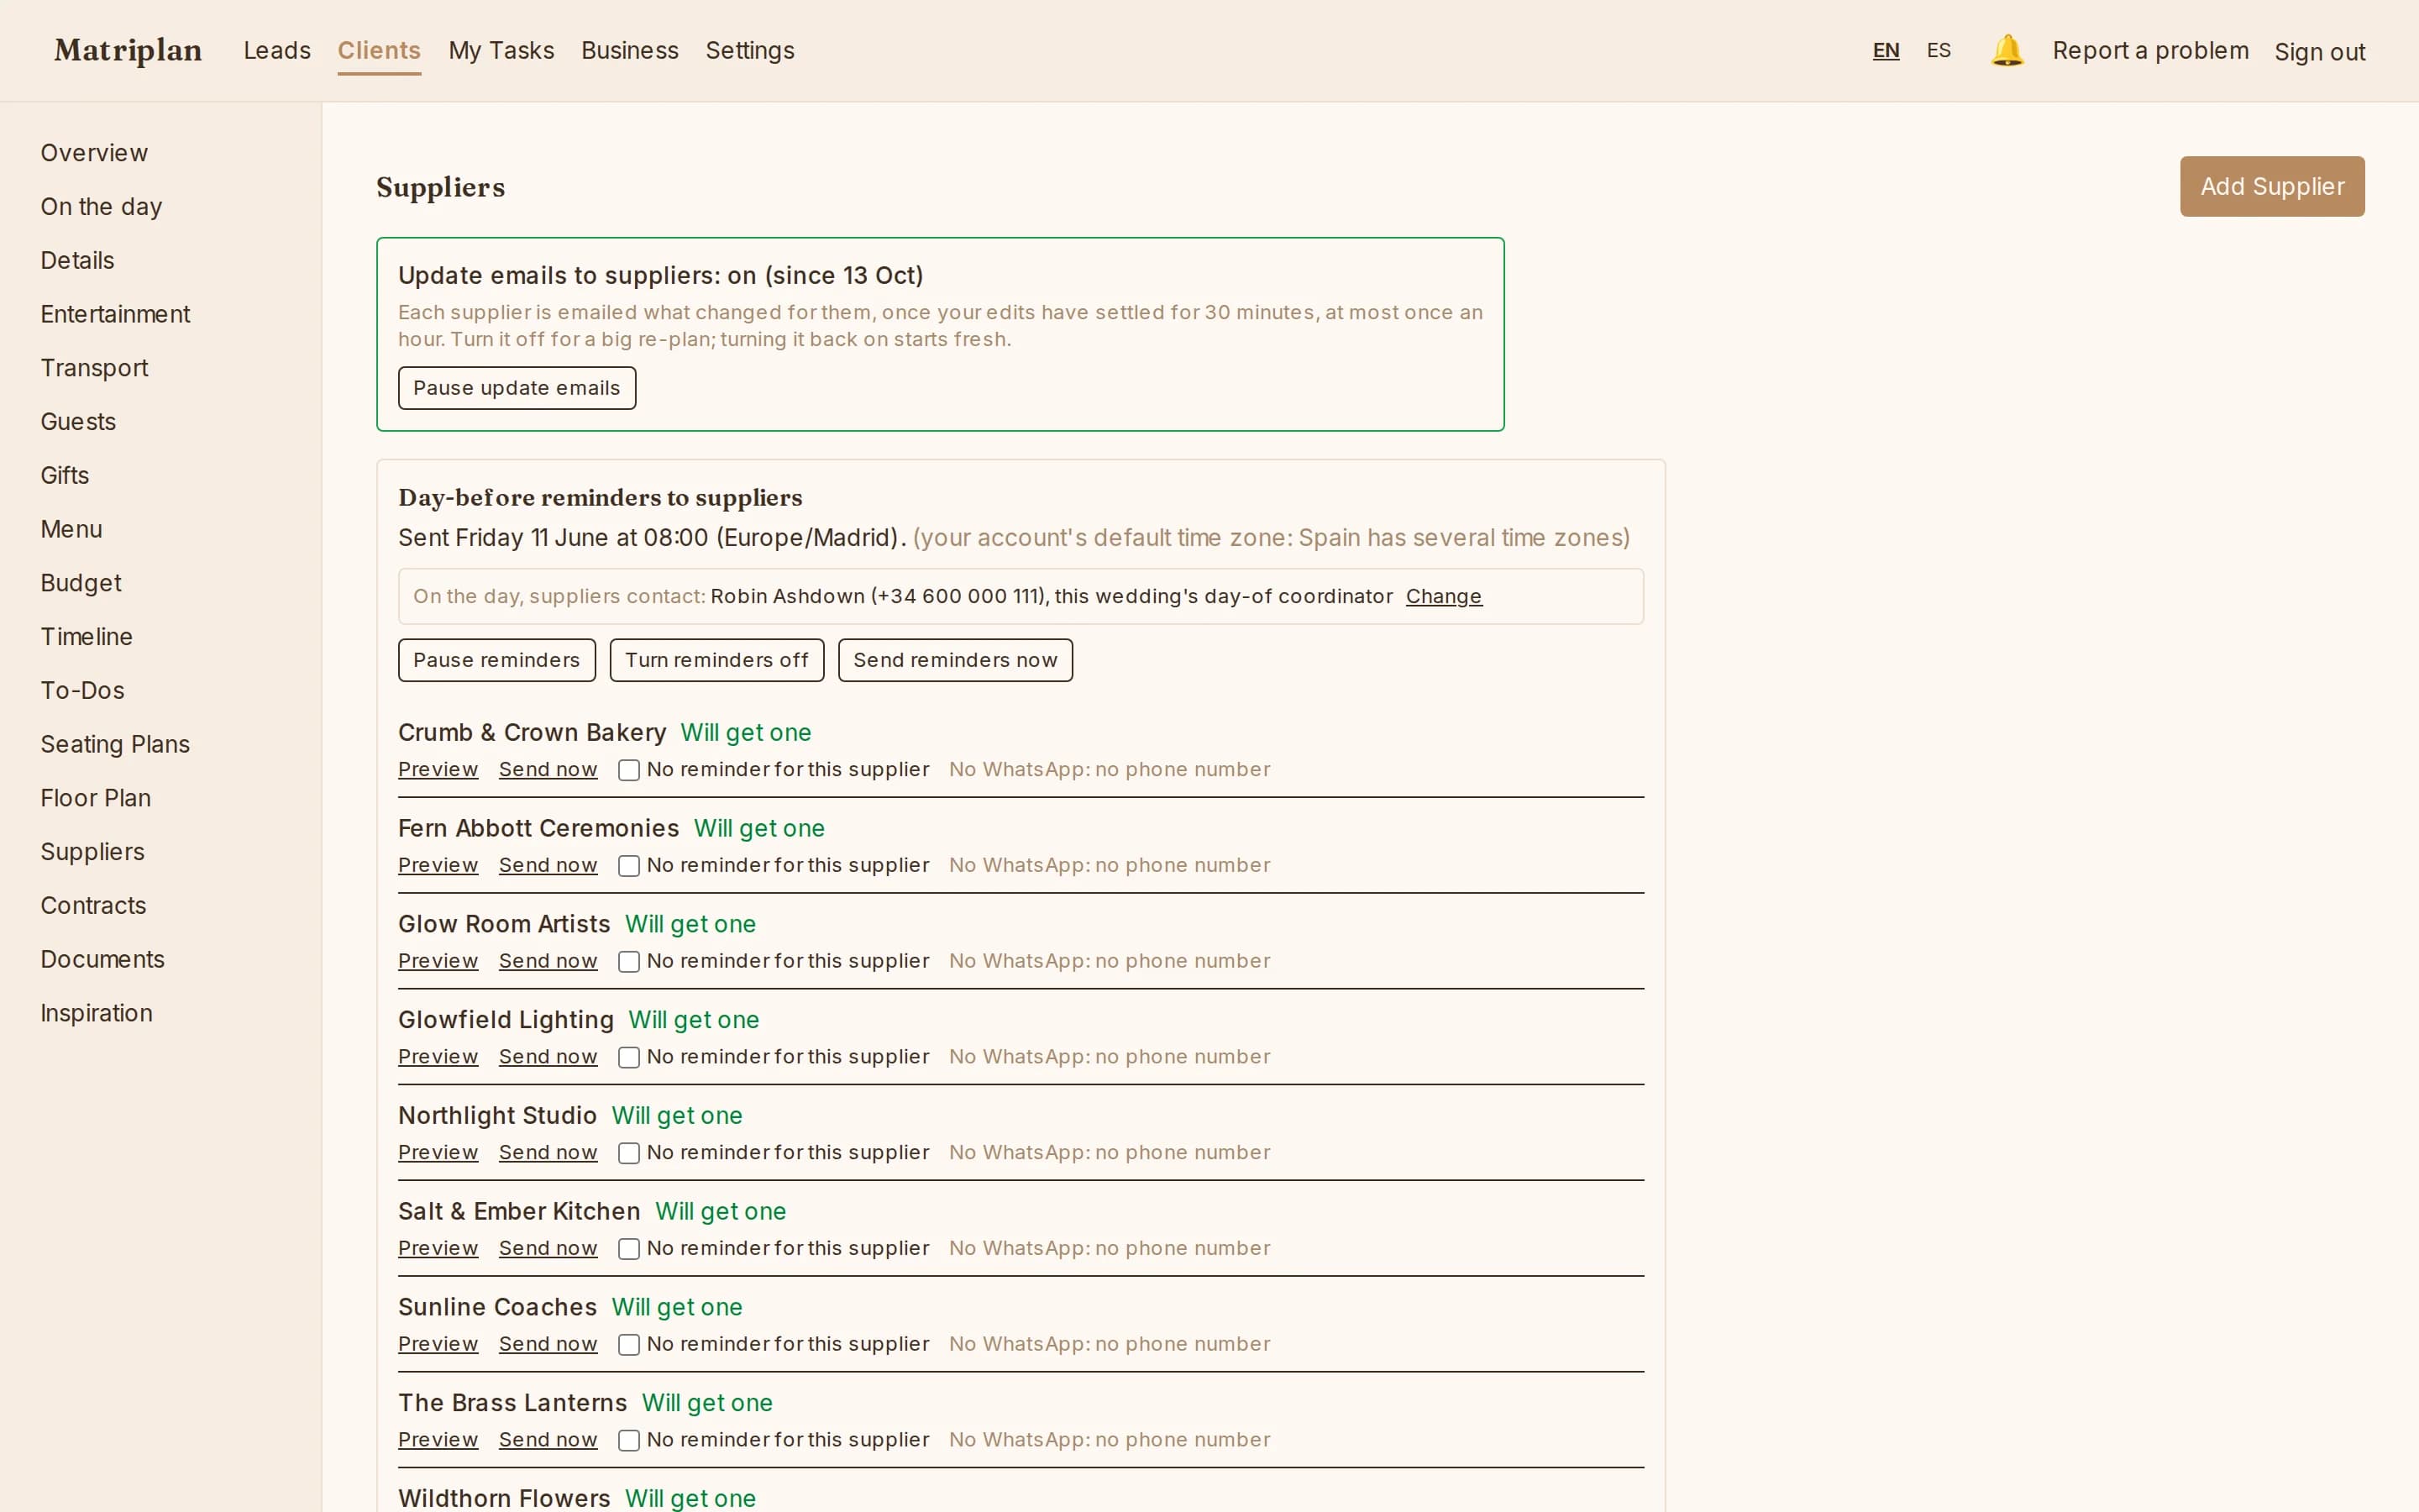Viewport: 2419px width, 1512px height.
Task: Change the on-the-day supplier contact
Action: click(1443, 596)
